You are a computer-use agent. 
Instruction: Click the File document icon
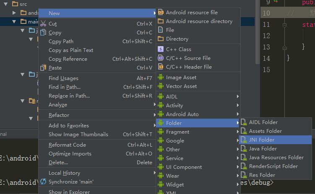161,30
